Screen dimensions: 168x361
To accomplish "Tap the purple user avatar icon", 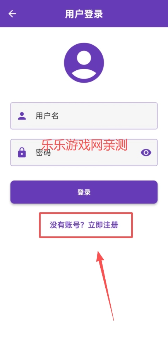I will pyautogui.click(x=84, y=63).
